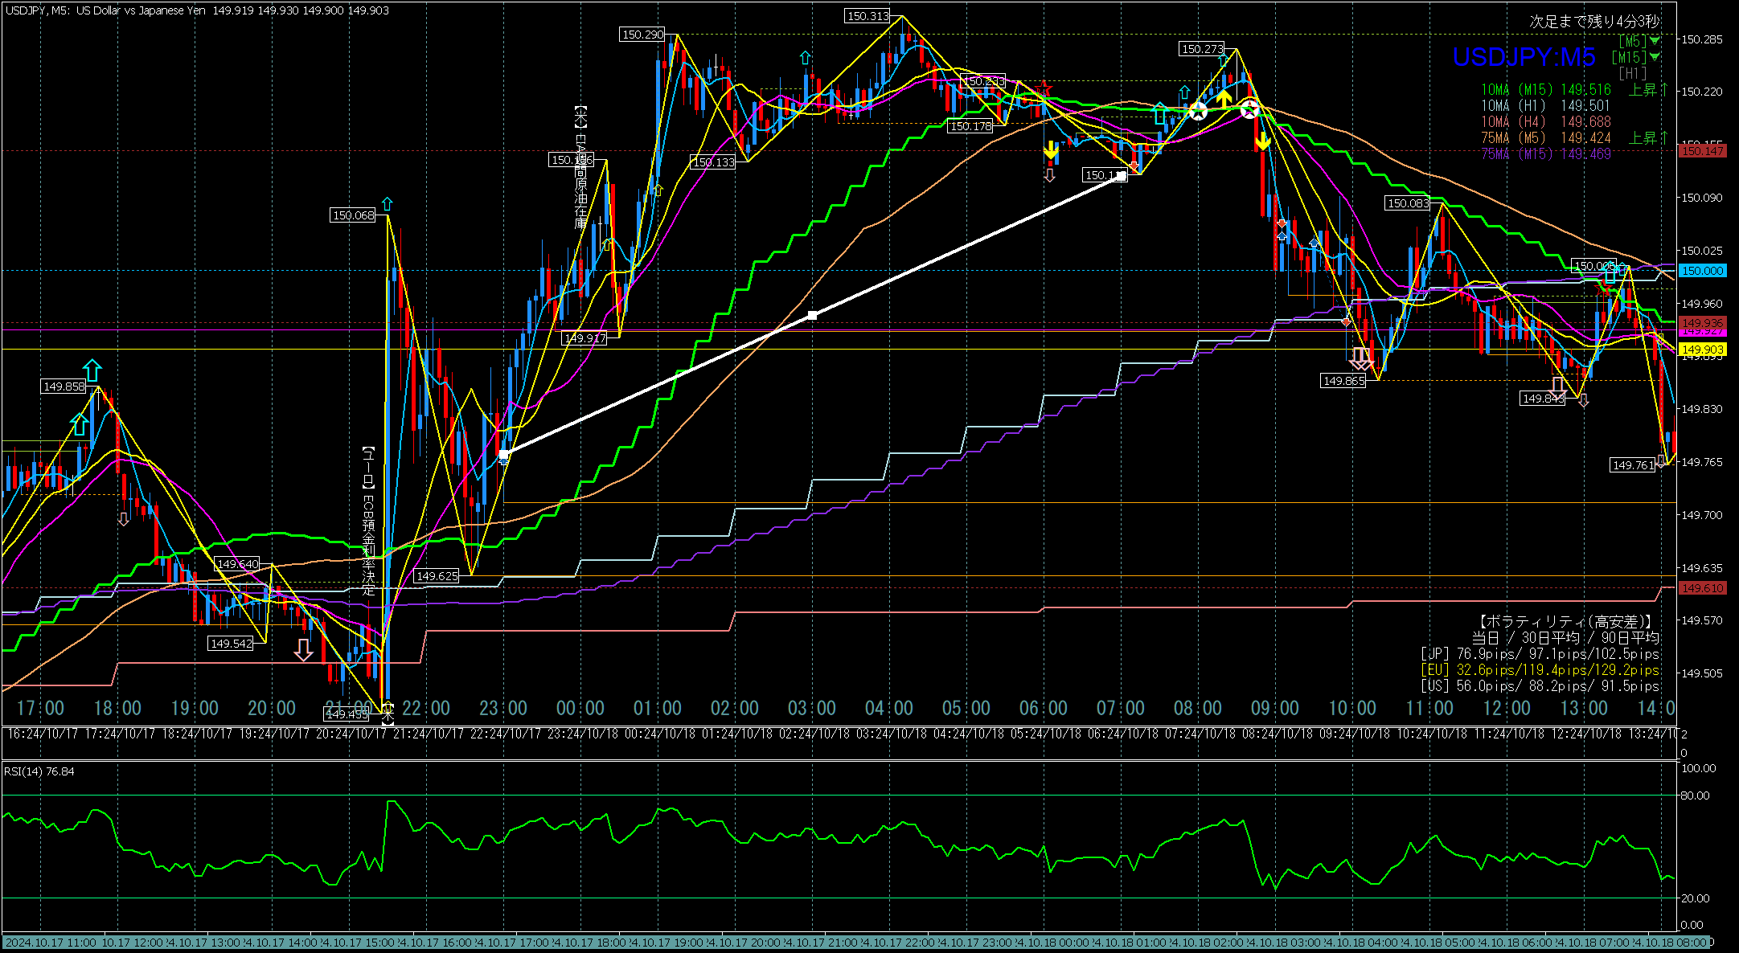Click the vertical 【米】EIA crude oil event label

pos(580,167)
